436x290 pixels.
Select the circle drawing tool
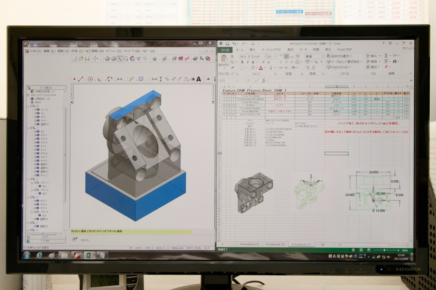(x=91, y=79)
